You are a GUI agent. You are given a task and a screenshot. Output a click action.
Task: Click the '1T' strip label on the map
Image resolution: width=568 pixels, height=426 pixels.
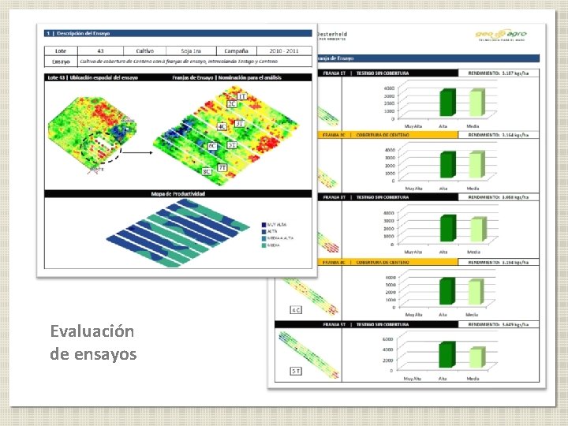pos(242,96)
